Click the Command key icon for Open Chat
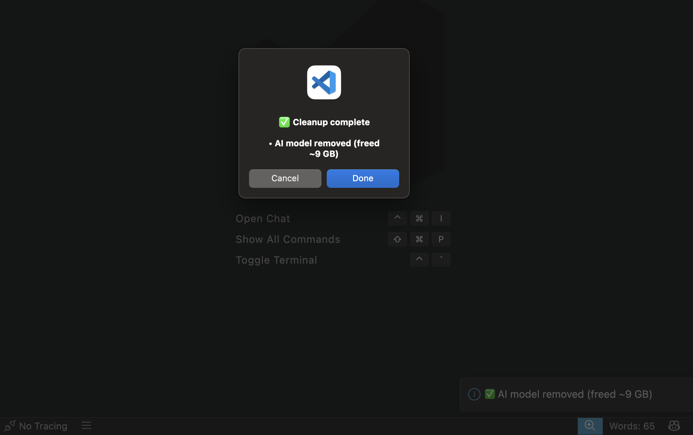 click(419, 218)
